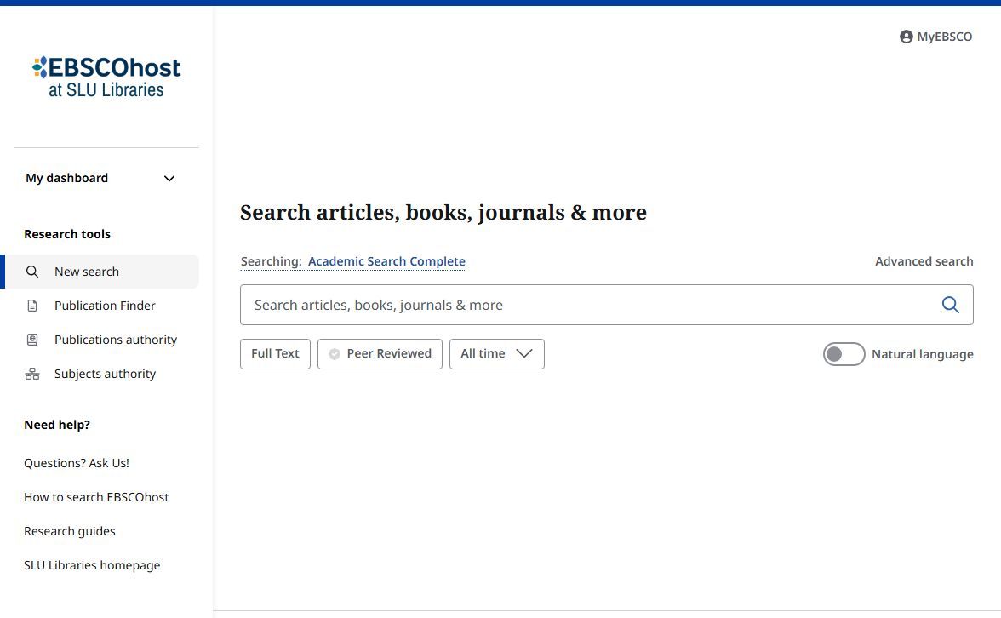The image size is (1001, 618).
Task: Toggle the Full Text filter
Action: (x=275, y=354)
